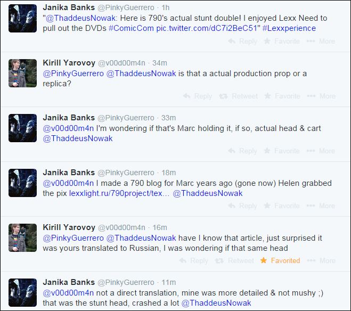
Task: Open More menu on the 18m tweet
Action: tap(321, 206)
